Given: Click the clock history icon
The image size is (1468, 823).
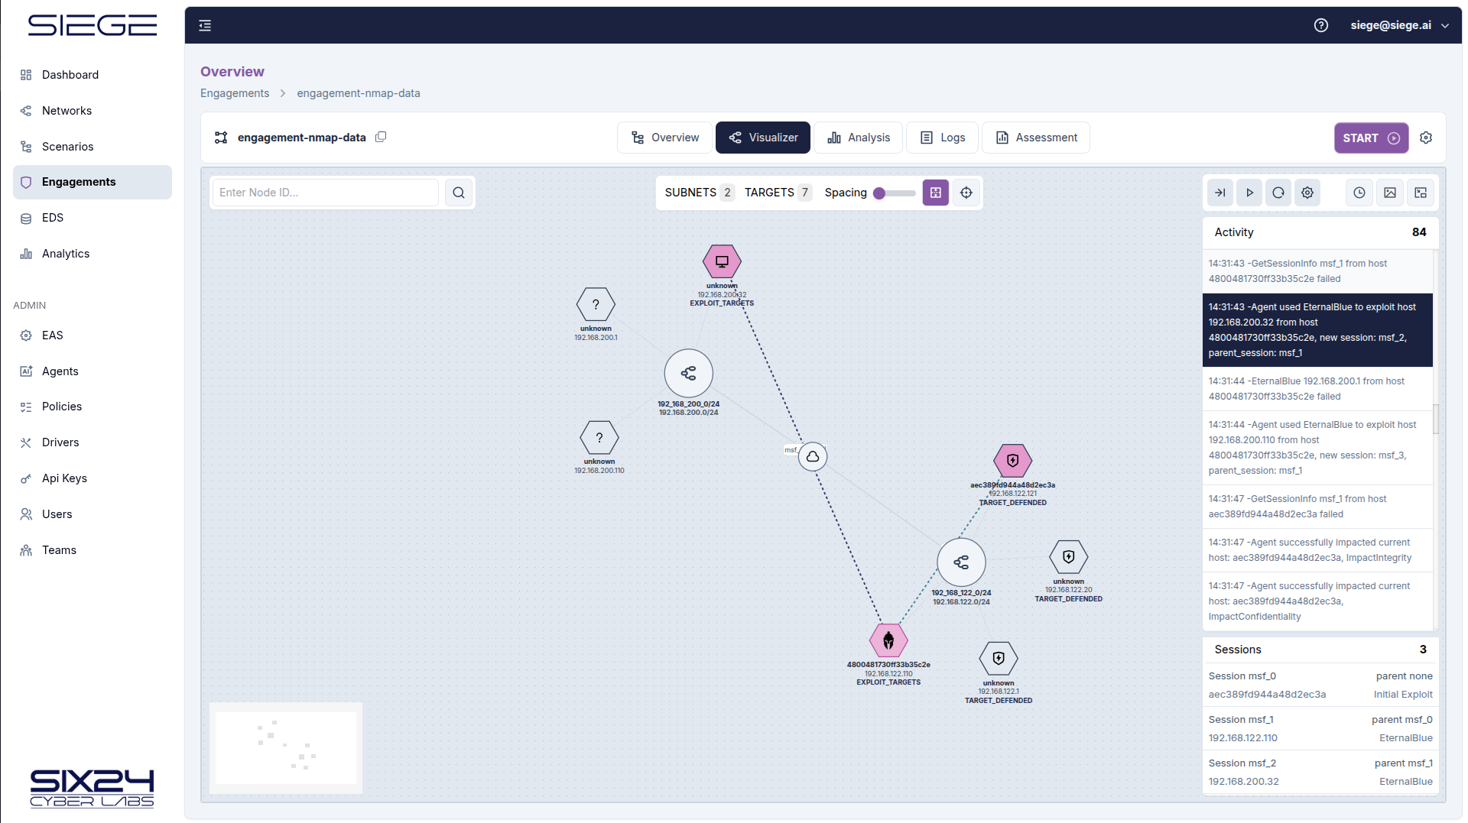Looking at the screenshot, I should 1359,193.
